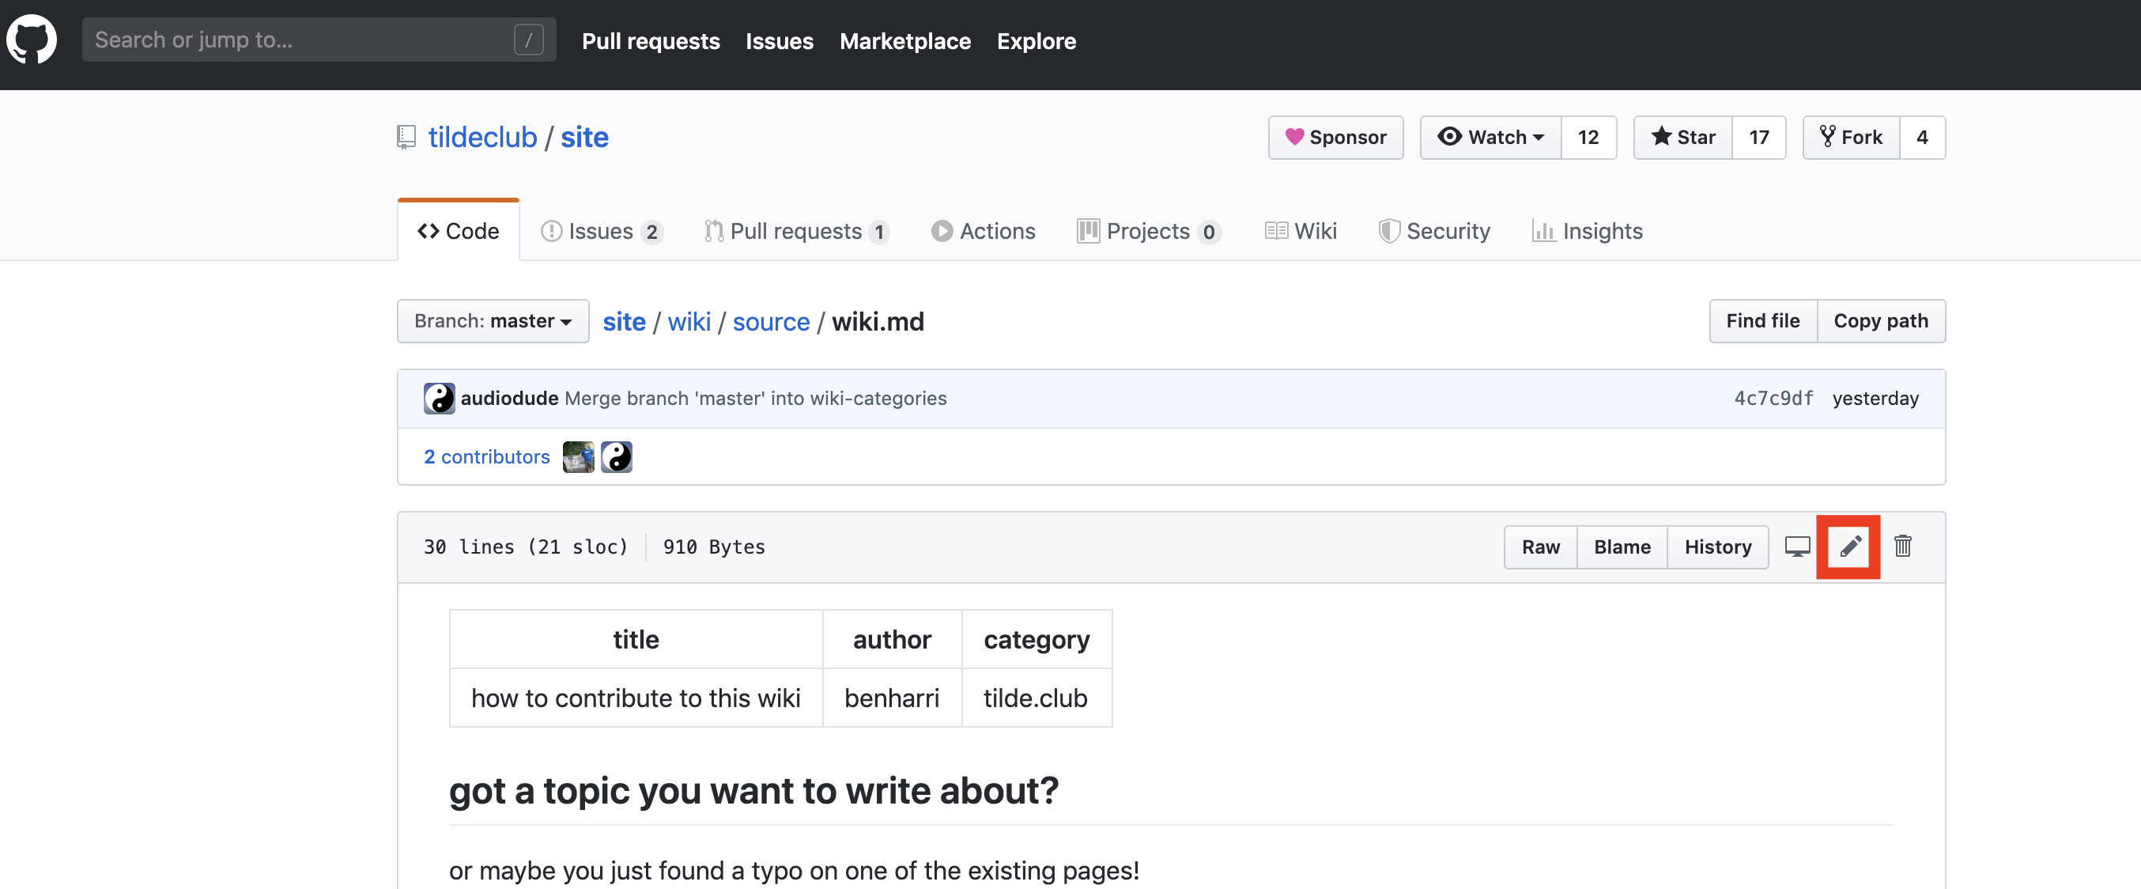Viewport: 2141px width, 889px height.
Task: Select the first contributor avatar thumbnail
Action: click(x=578, y=456)
